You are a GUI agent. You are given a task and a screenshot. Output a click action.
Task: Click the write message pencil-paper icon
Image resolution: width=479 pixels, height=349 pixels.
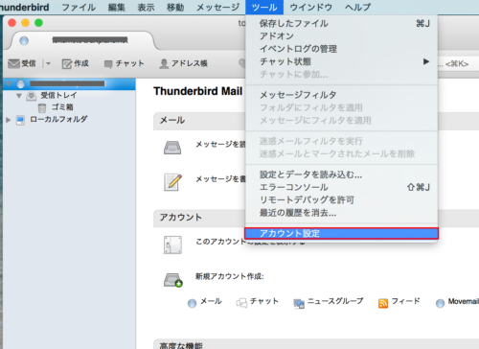172,182
